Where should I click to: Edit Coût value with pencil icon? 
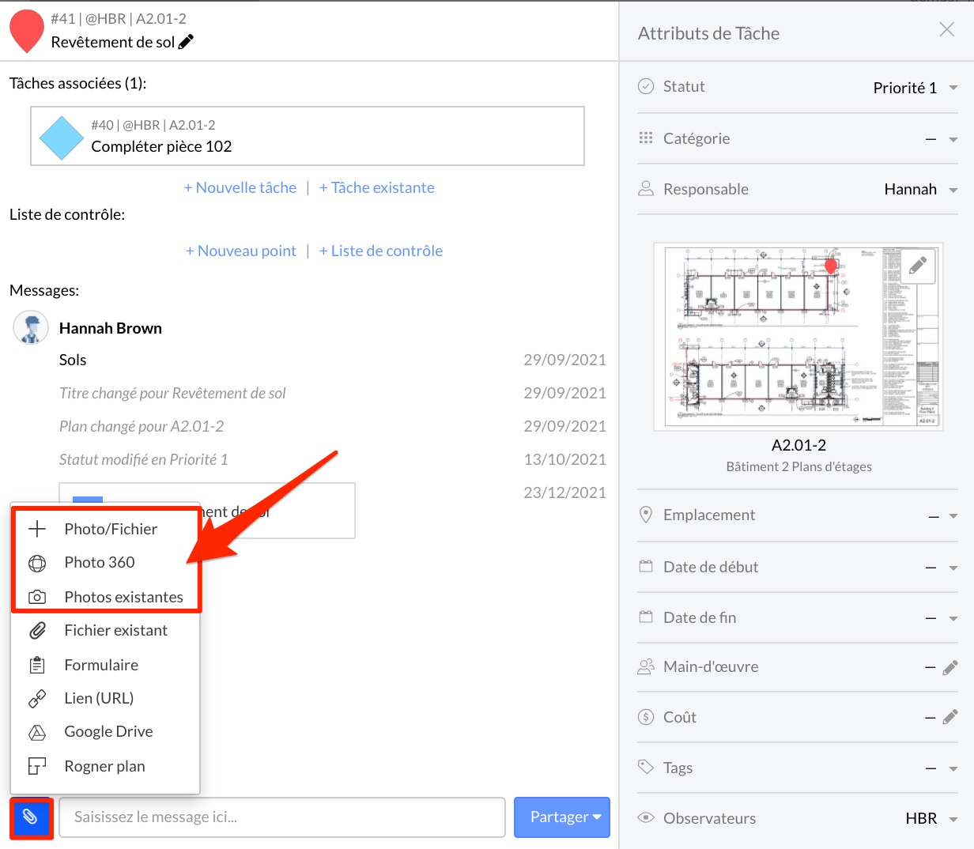(950, 718)
